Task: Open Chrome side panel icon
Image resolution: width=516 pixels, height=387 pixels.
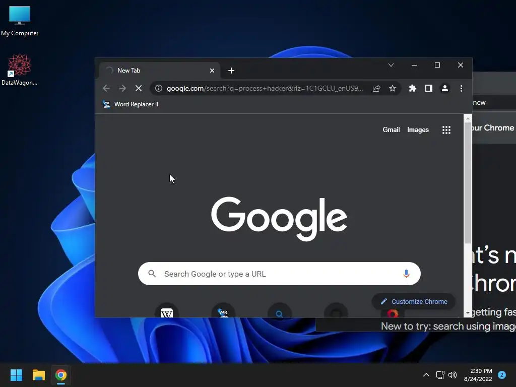Action: [428, 88]
